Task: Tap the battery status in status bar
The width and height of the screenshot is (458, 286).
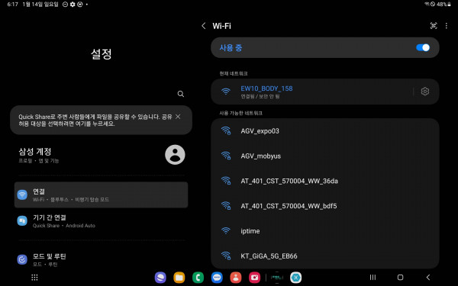Action: pos(443,4)
